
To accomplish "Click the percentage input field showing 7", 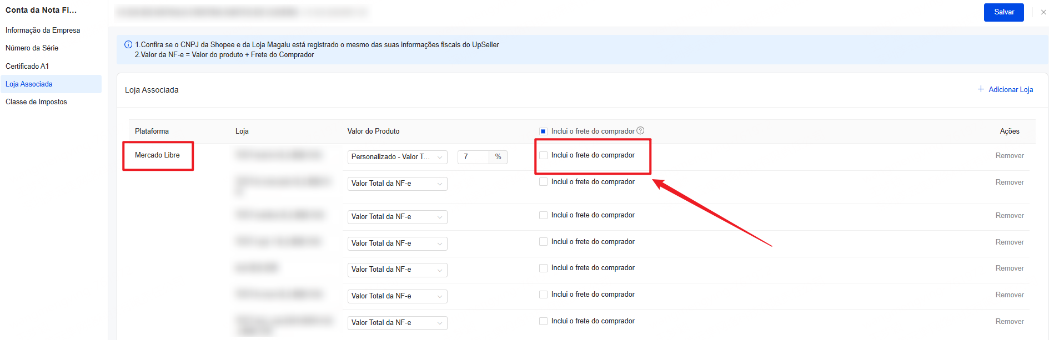I will (x=473, y=157).
